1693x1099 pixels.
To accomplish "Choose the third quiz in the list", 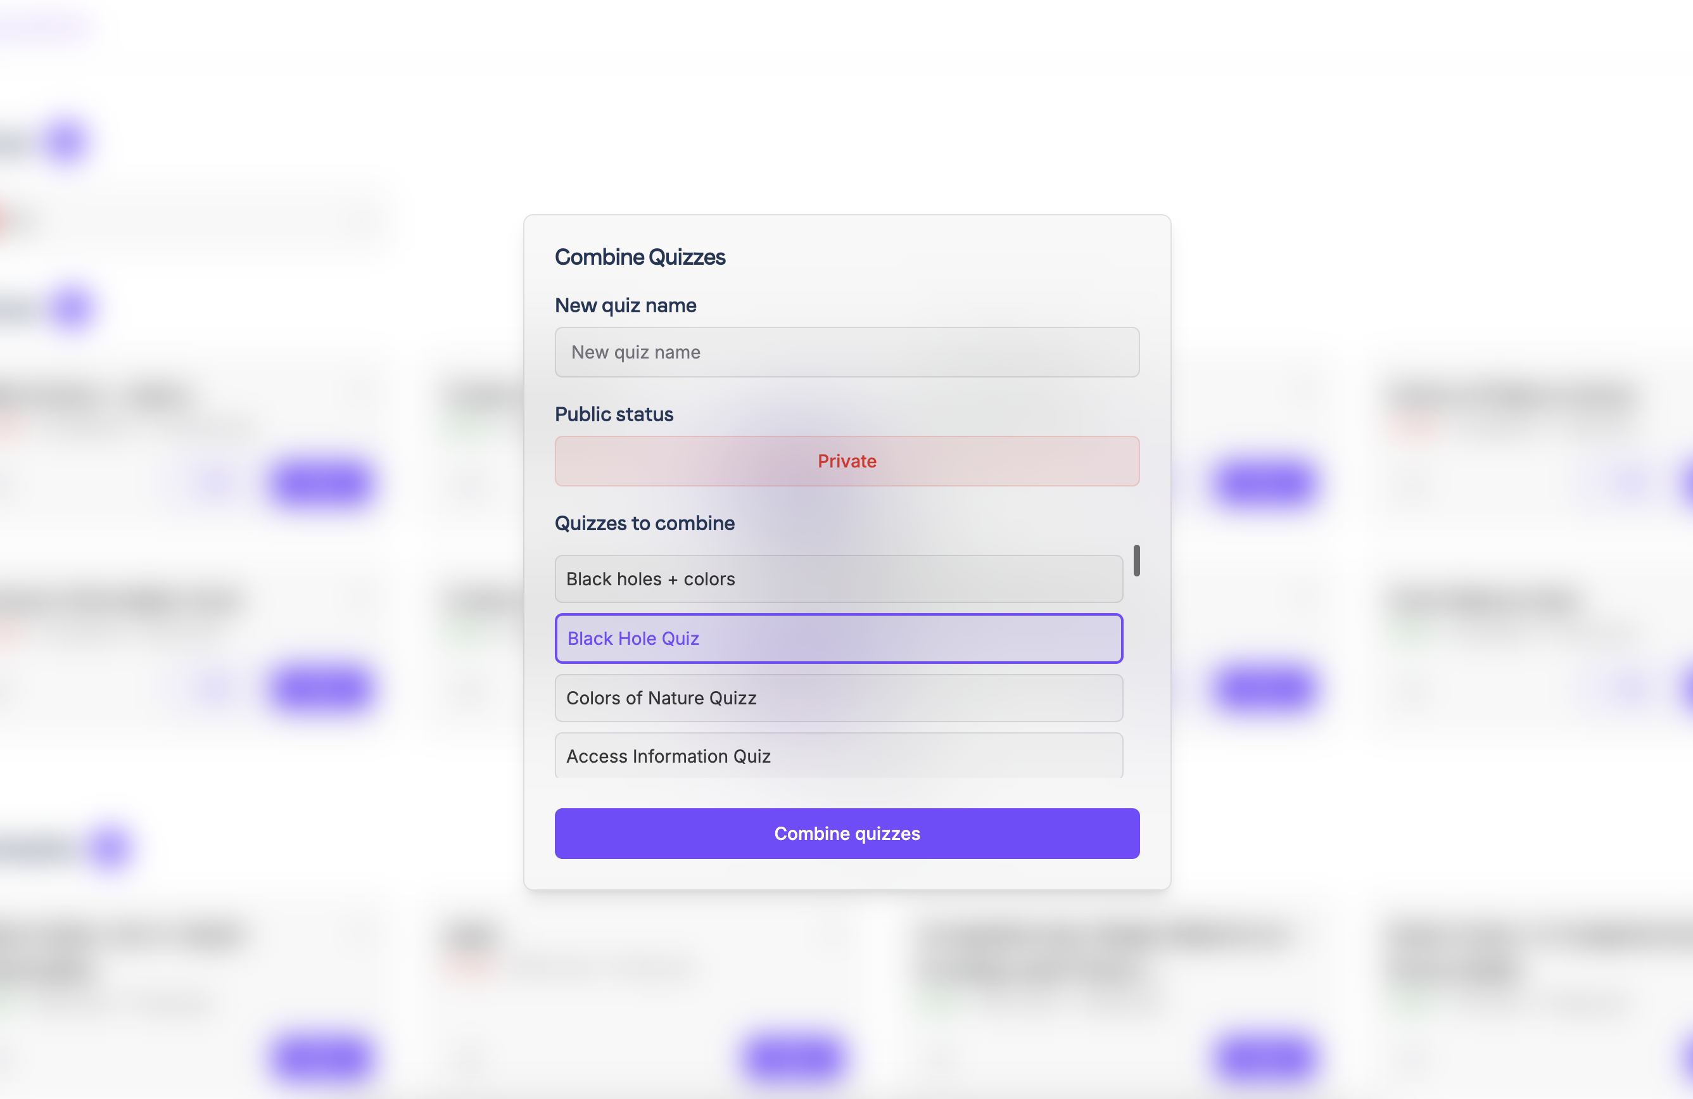I will click(838, 698).
